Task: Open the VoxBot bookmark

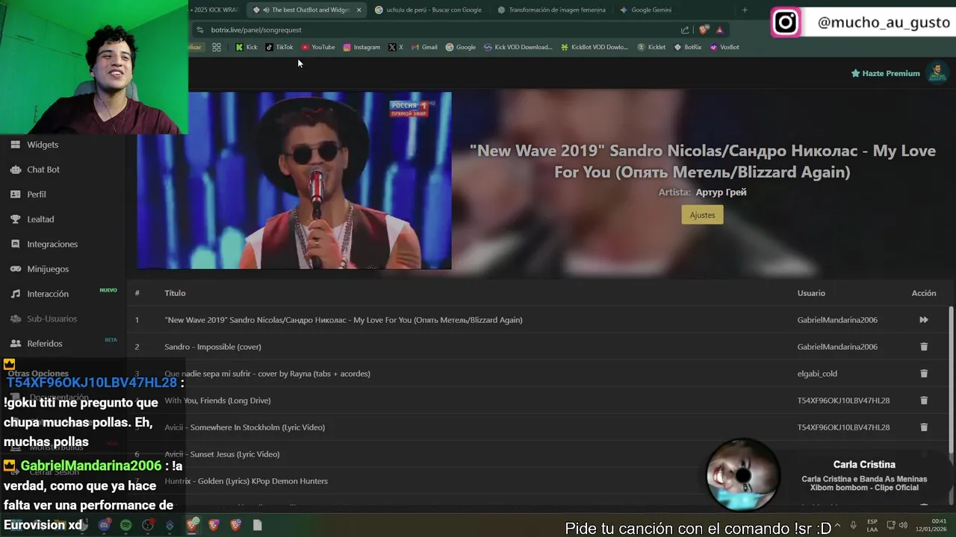Action: [724, 47]
